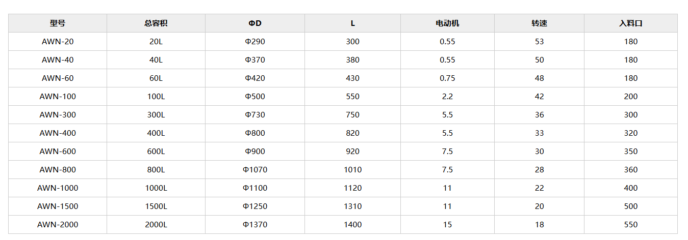Select the 1000L volume cell

pyautogui.click(x=156, y=188)
